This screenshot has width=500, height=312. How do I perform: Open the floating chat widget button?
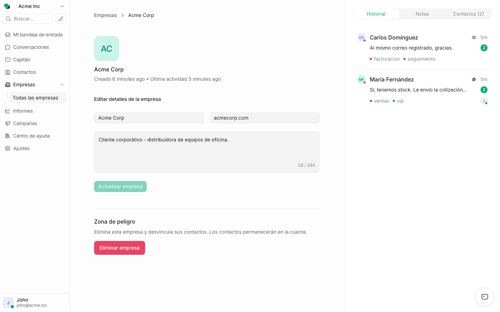click(x=485, y=297)
